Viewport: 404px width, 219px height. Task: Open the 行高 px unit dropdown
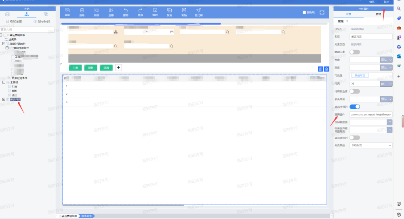point(386,83)
